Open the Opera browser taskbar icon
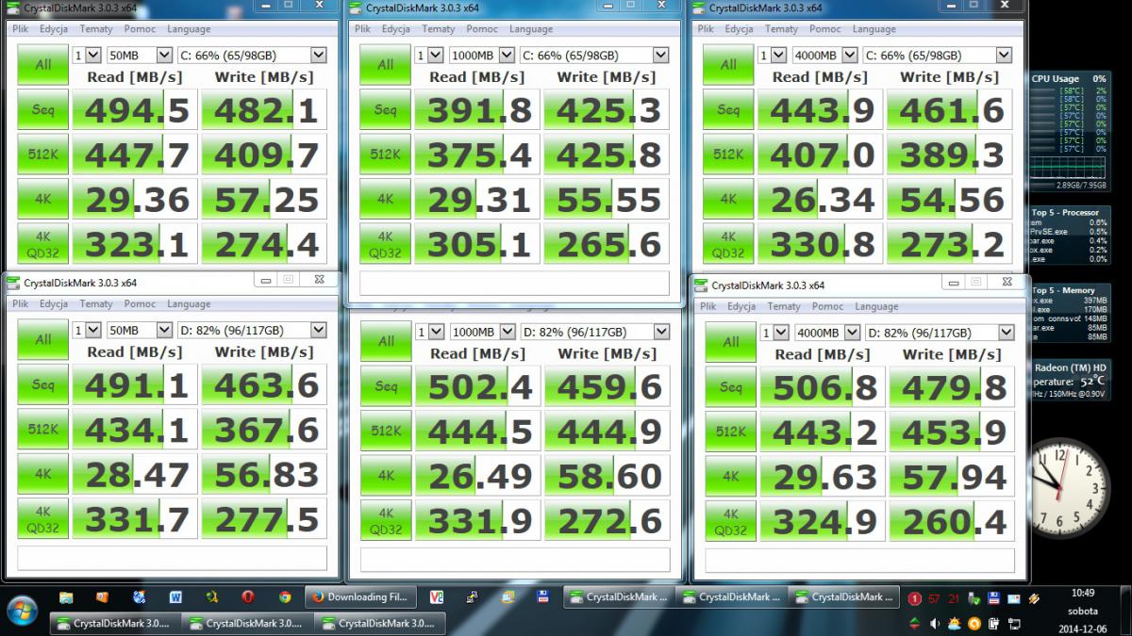This screenshot has height=636, width=1132. 247,597
